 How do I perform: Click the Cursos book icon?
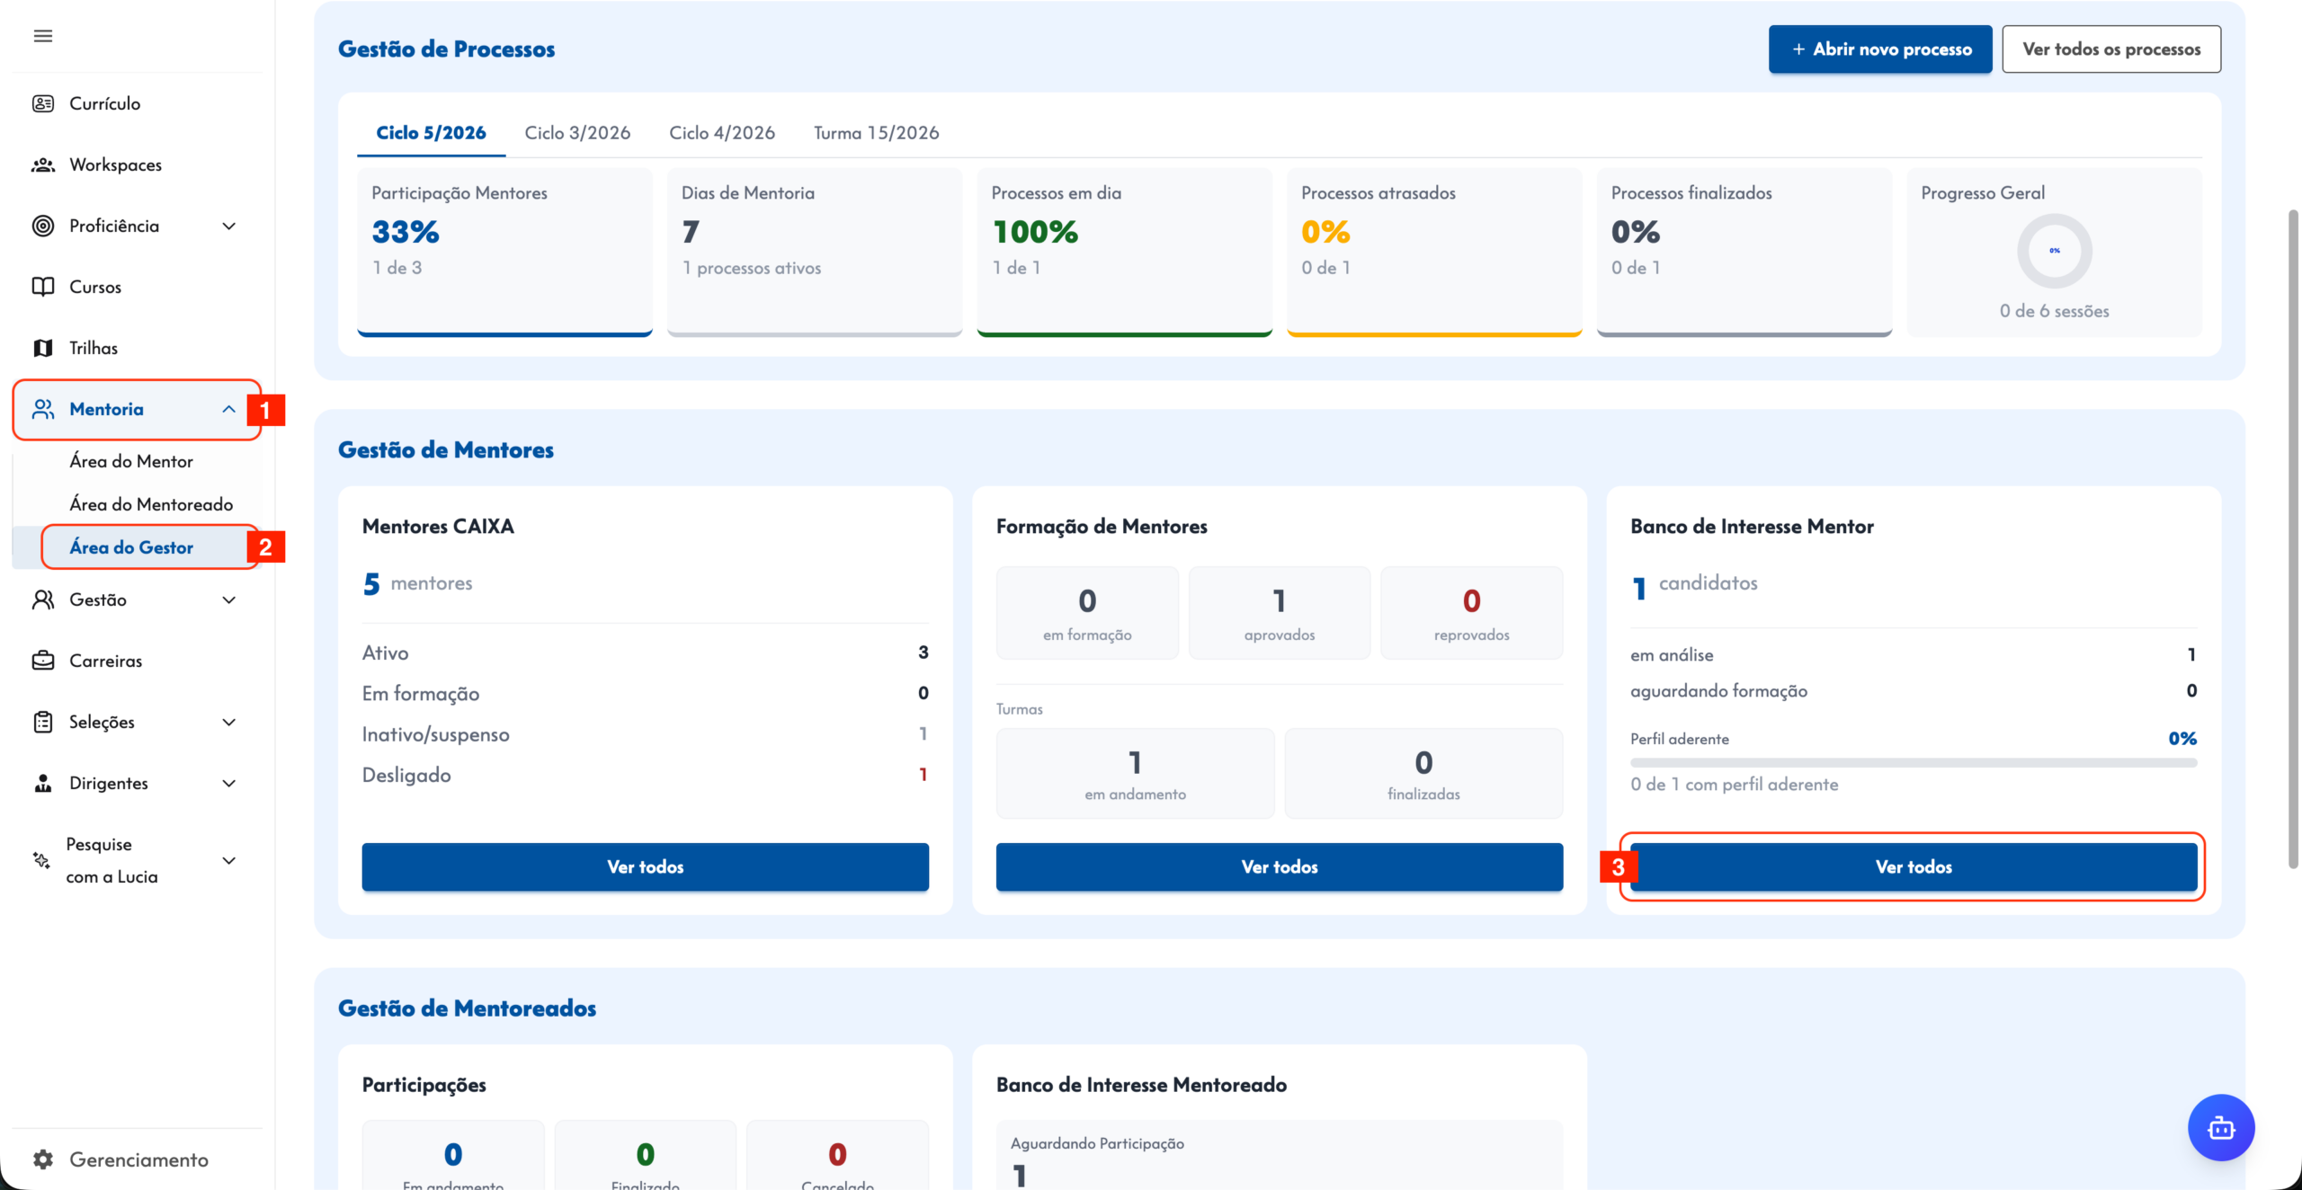pos(43,287)
